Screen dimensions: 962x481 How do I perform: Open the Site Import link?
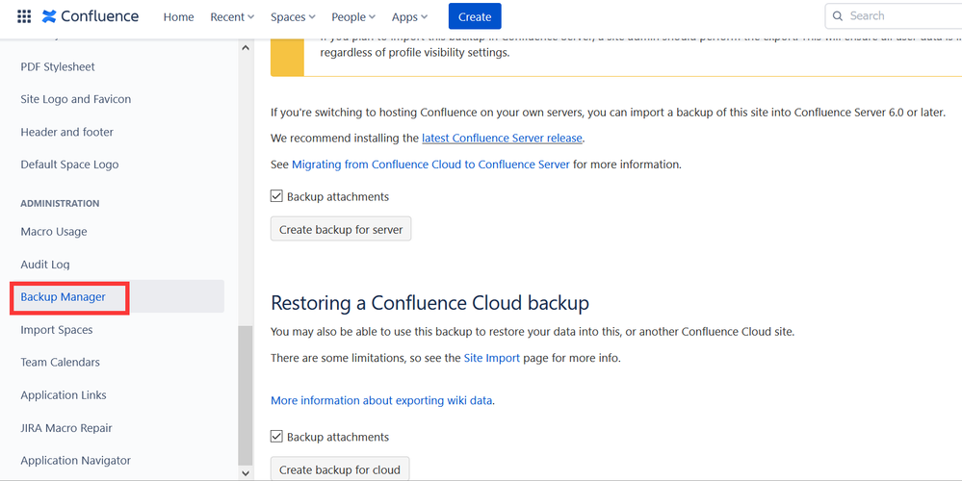[x=491, y=358]
